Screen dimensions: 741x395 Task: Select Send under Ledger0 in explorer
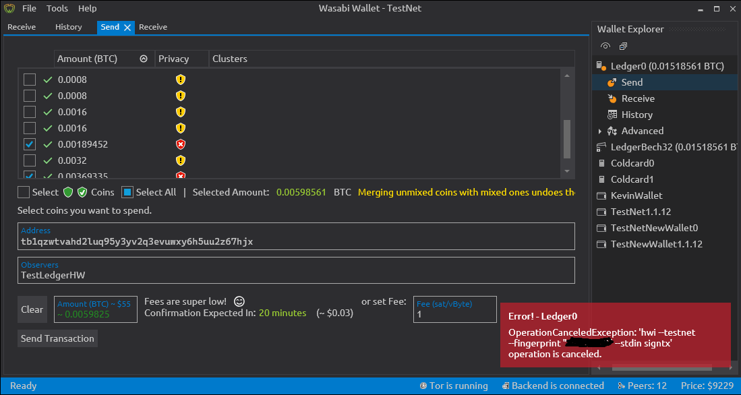coord(663,82)
